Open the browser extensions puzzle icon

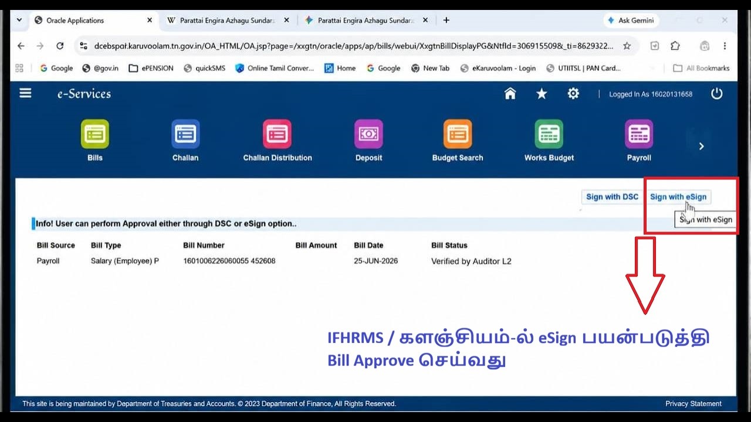tap(675, 46)
